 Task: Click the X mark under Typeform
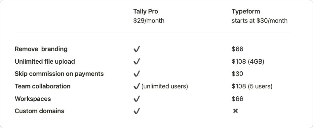(x=235, y=111)
